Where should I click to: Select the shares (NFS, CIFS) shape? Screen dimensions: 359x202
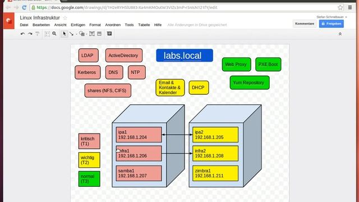[108, 91]
